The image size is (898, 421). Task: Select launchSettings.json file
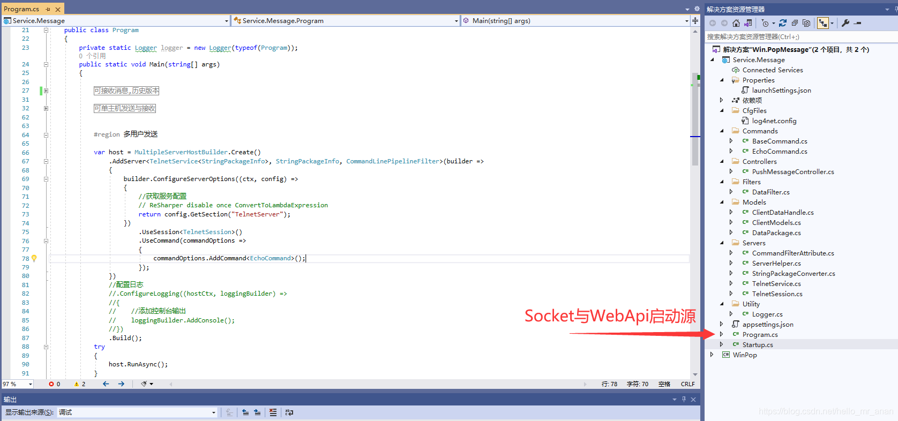pos(782,91)
